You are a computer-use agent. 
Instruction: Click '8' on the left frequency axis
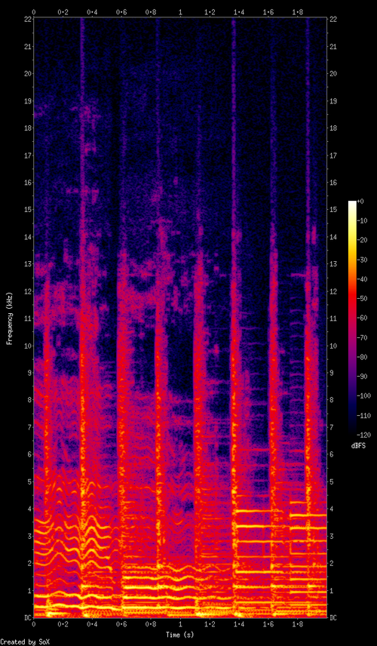(x=29, y=400)
